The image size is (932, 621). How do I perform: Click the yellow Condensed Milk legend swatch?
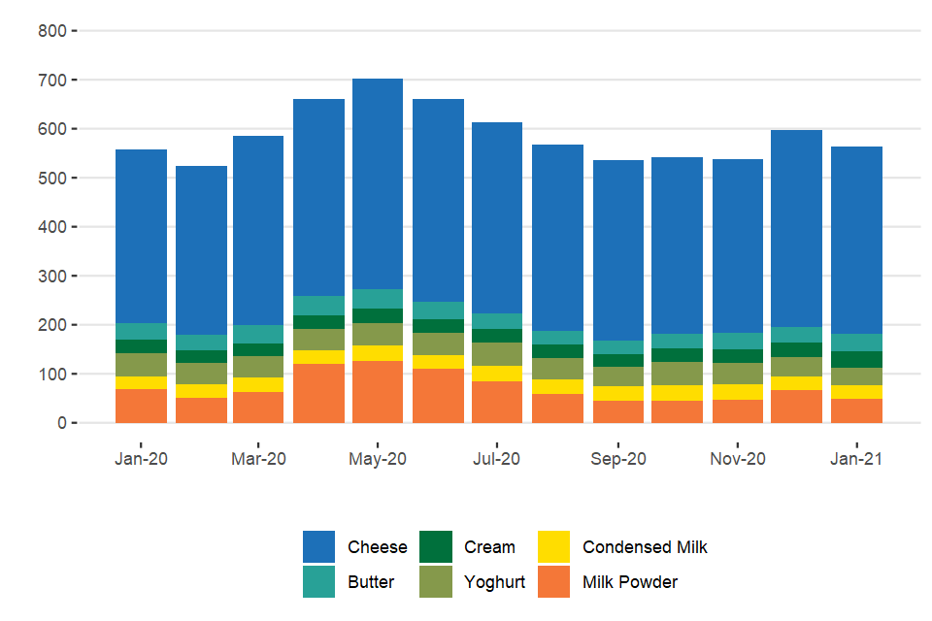pyautogui.click(x=553, y=547)
